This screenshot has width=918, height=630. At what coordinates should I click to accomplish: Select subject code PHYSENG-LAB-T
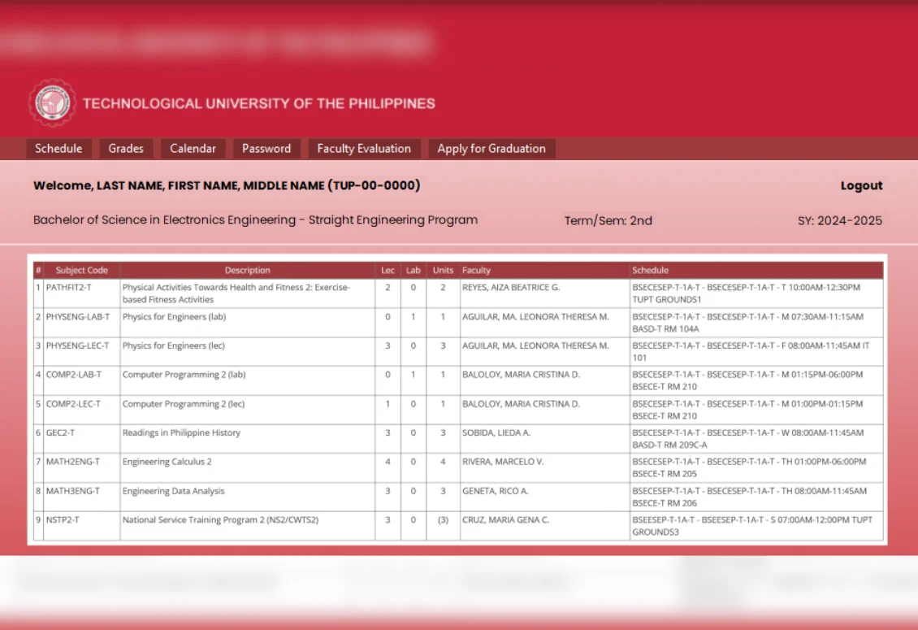[x=78, y=316]
